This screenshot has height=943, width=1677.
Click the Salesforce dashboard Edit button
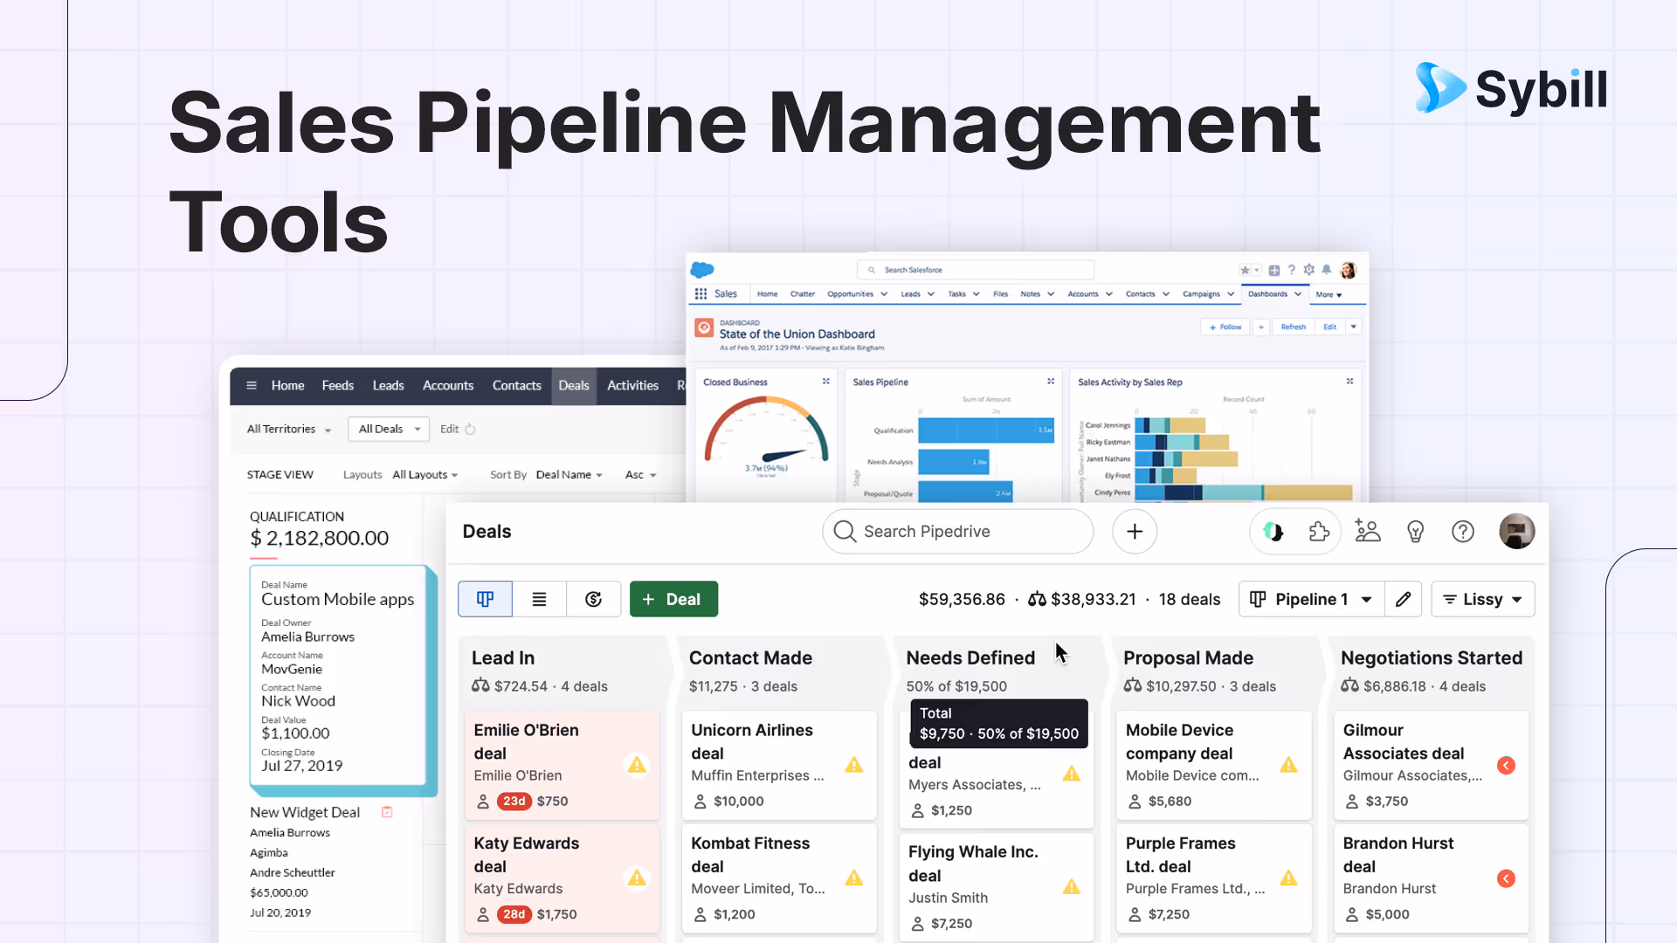click(x=1330, y=327)
